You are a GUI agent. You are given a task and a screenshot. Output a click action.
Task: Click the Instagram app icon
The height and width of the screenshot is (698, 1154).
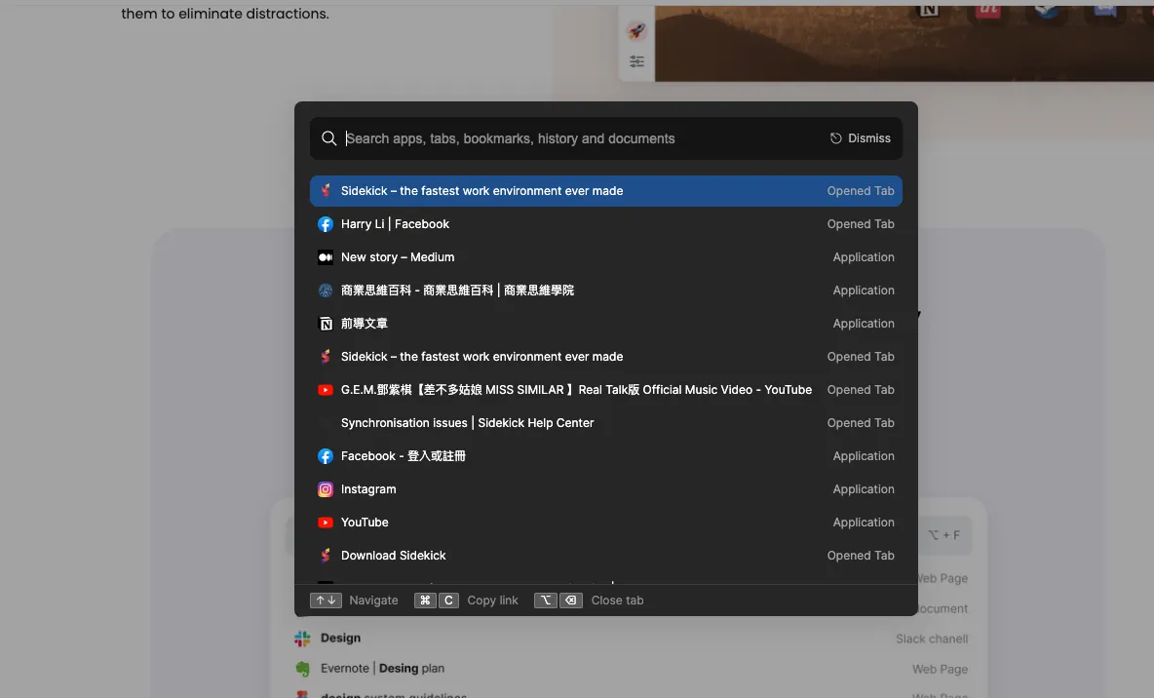click(326, 489)
